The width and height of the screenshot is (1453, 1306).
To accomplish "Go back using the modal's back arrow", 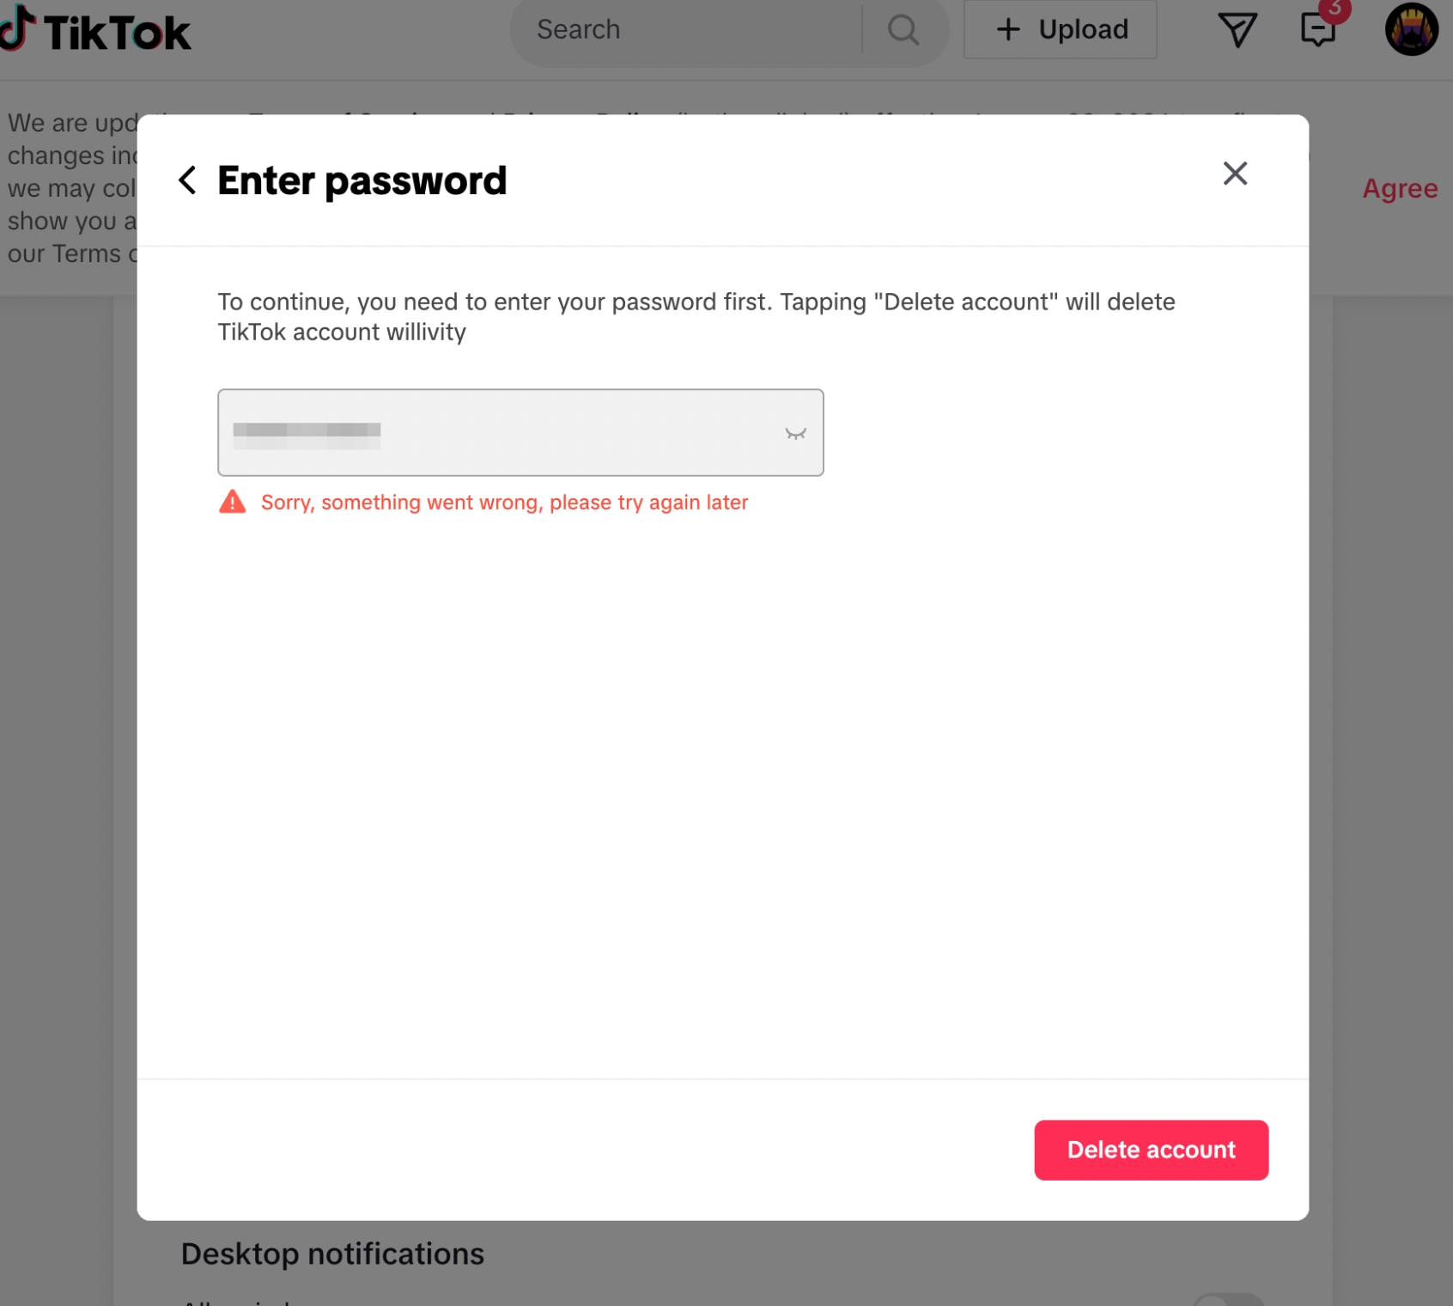I will (187, 180).
